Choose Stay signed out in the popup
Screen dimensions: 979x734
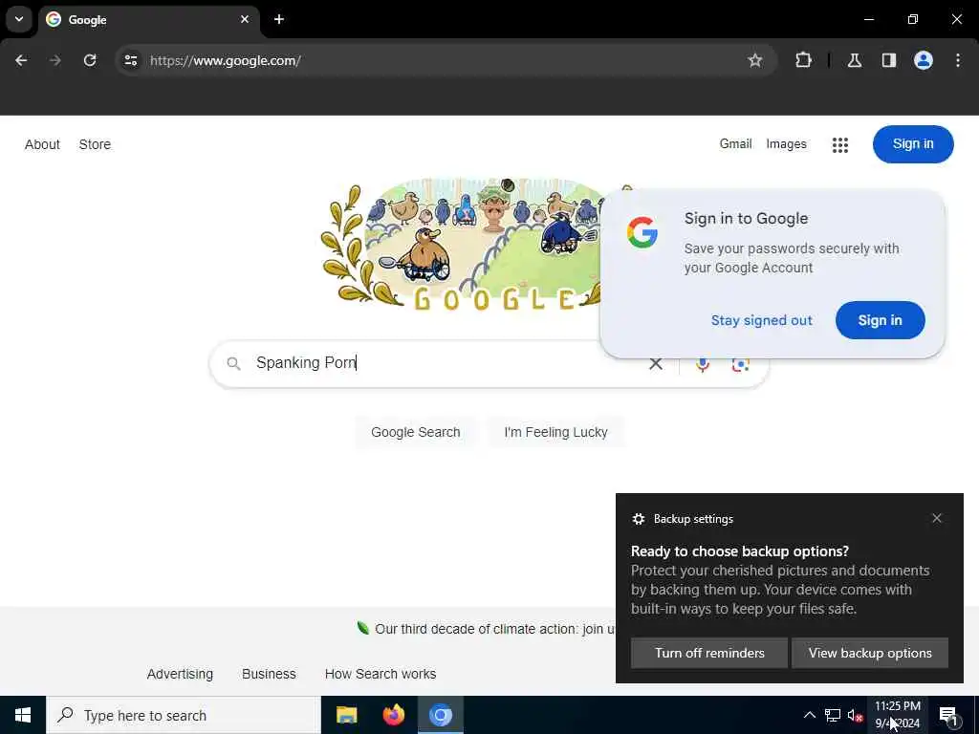point(761,320)
